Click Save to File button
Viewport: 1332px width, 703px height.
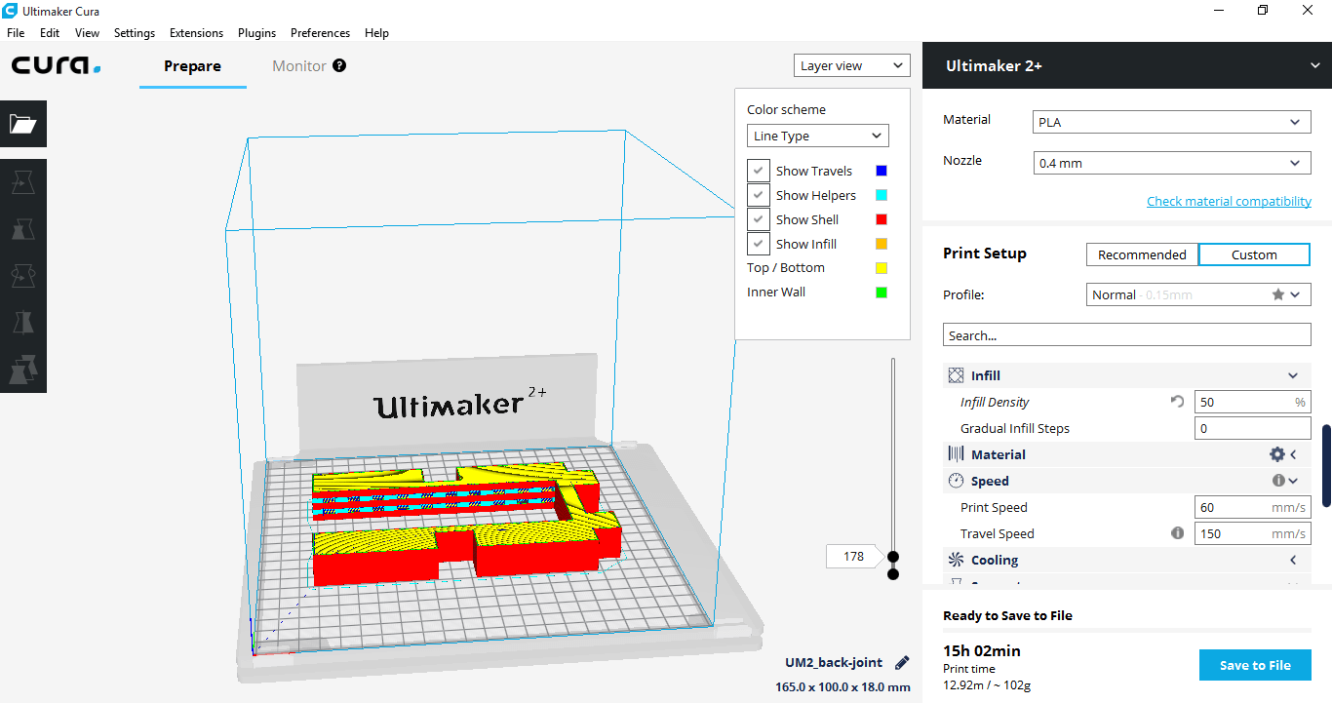coord(1255,665)
